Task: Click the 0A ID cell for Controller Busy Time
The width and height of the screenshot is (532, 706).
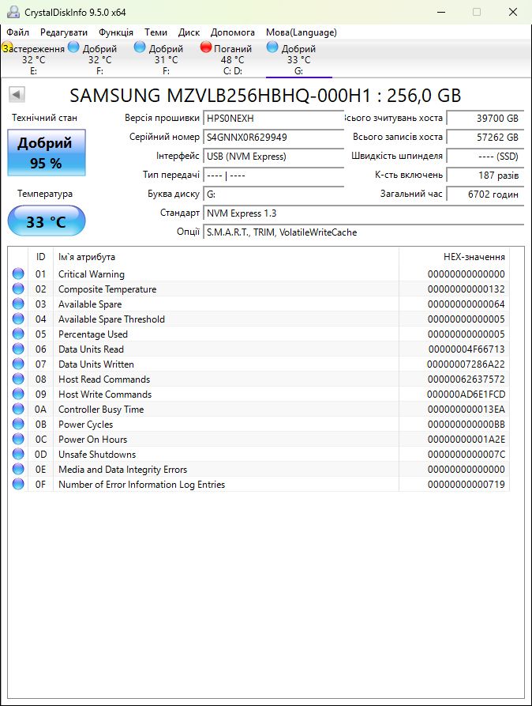Action: pos(40,410)
